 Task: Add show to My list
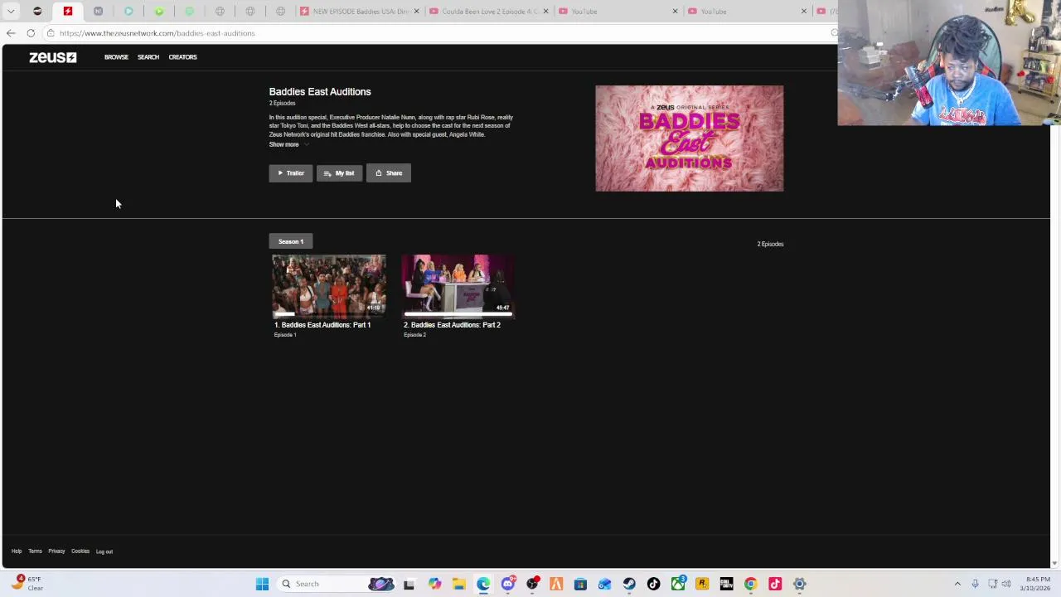pyautogui.click(x=339, y=173)
